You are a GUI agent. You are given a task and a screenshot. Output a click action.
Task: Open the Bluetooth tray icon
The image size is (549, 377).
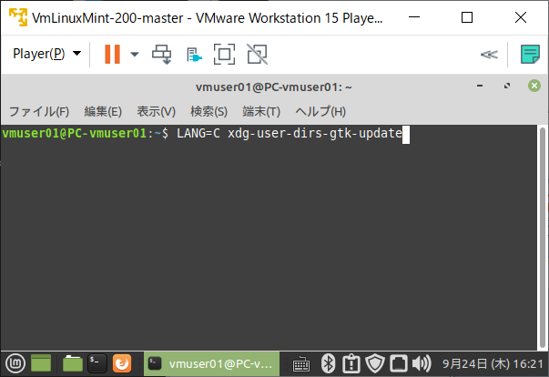point(328,363)
